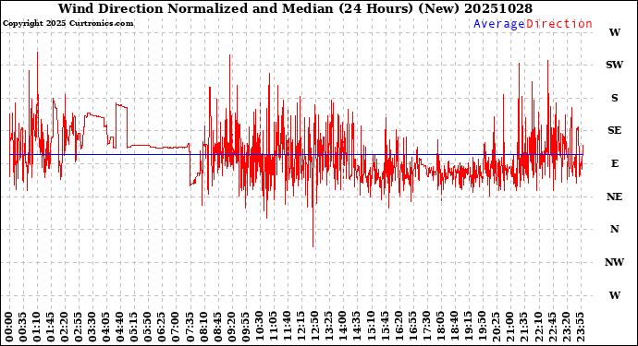
Task: Click the blue Average legend label
Action: 499,24
